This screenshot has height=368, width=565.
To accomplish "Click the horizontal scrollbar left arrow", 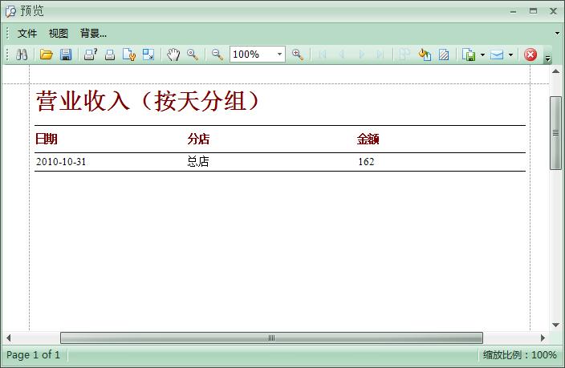I will (9, 338).
